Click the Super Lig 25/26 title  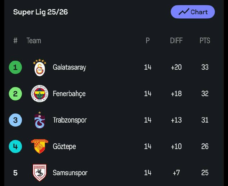40,12
